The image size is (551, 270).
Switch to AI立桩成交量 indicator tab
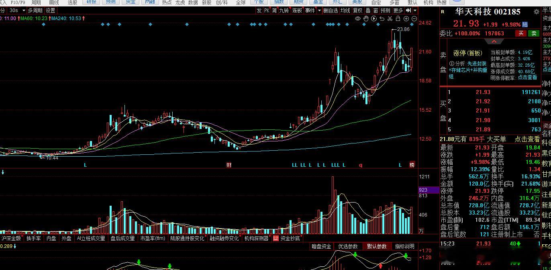click(x=91, y=238)
